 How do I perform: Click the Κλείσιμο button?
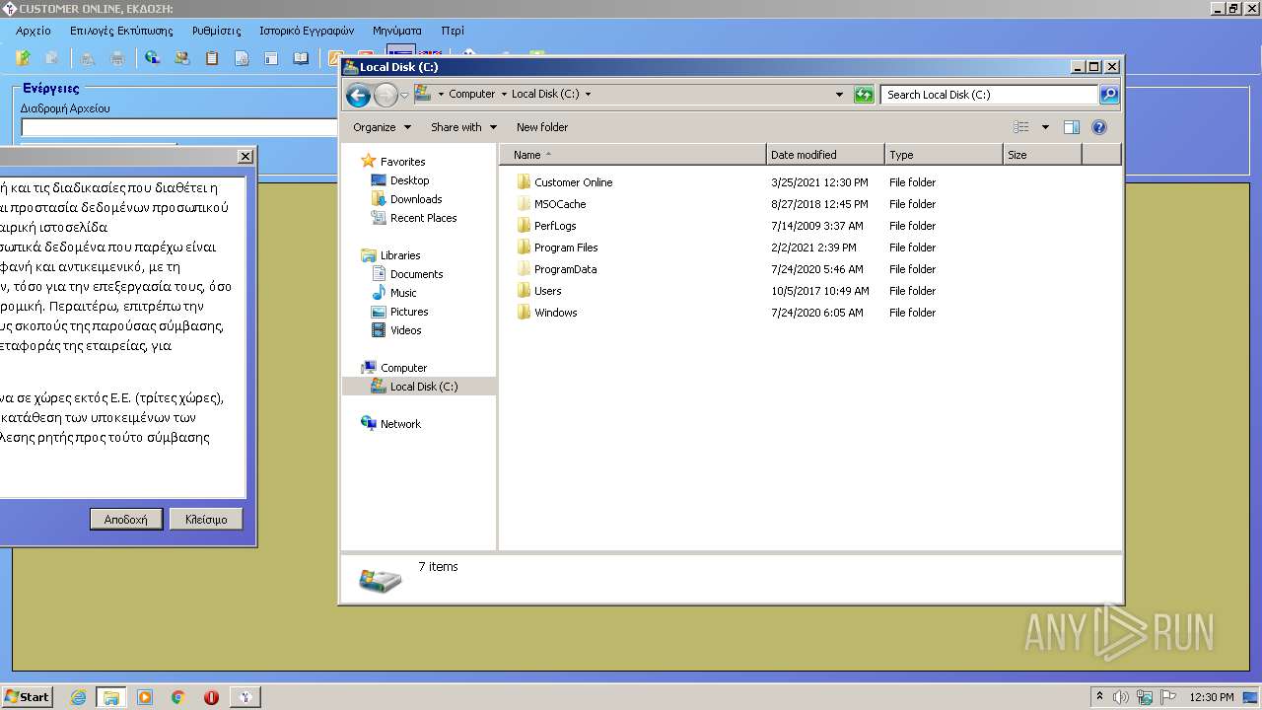point(206,519)
